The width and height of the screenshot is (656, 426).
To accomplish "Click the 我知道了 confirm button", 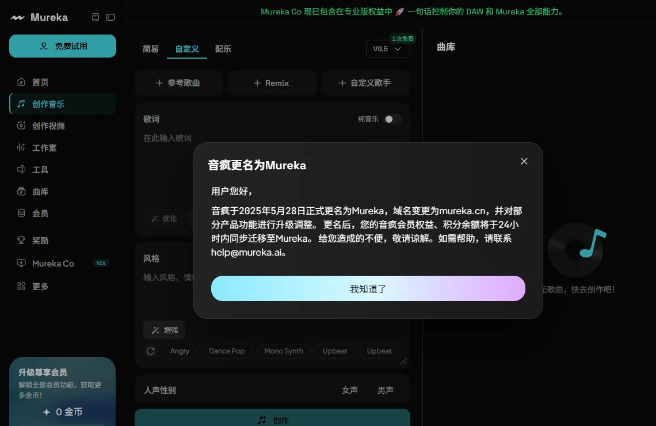I will (x=368, y=288).
